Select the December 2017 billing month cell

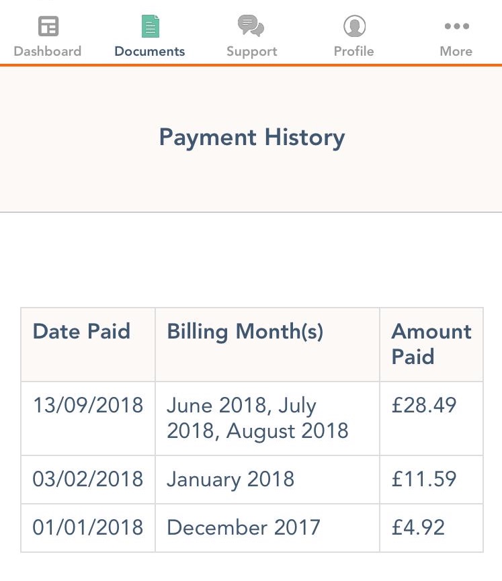point(267,528)
